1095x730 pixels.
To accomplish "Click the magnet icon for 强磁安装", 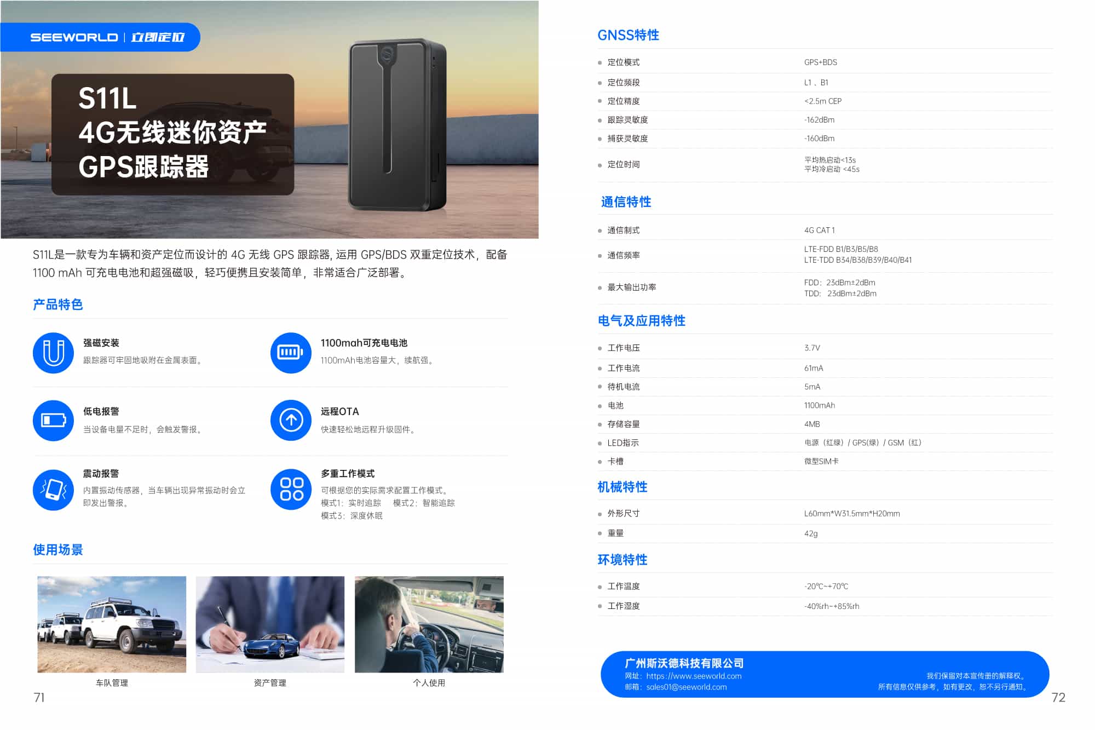I will [53, 353].
